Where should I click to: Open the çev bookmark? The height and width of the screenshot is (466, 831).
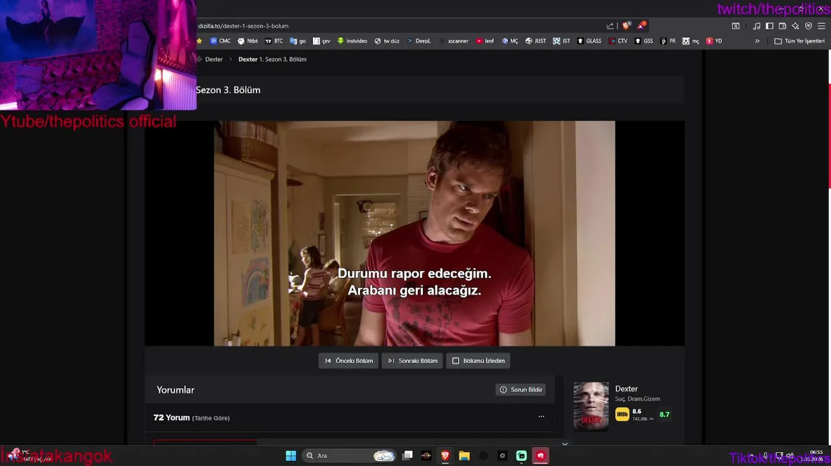click(321, 41)
